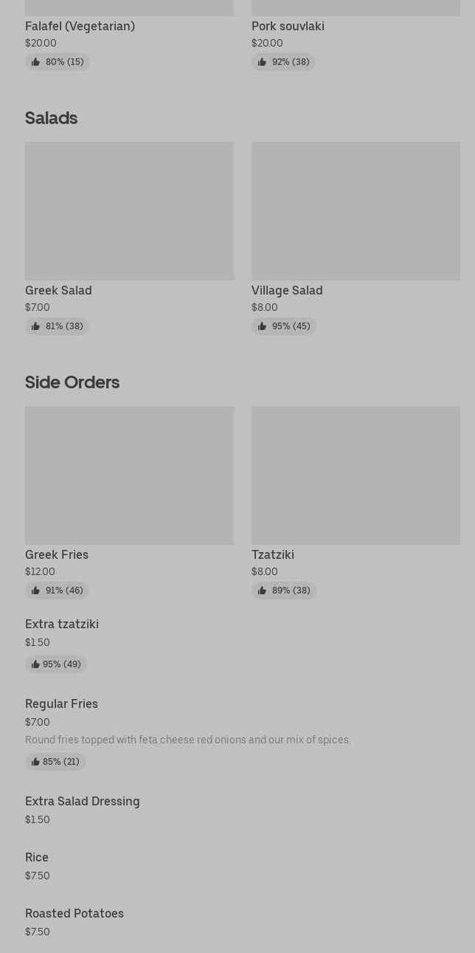Click the Salads section heading
This screenshot has height=953, width=475.
(x=51, y=118)
